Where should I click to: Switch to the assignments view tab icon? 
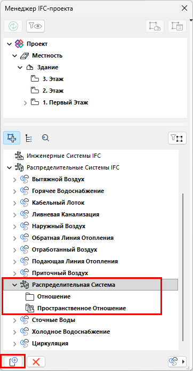point(12,138)
